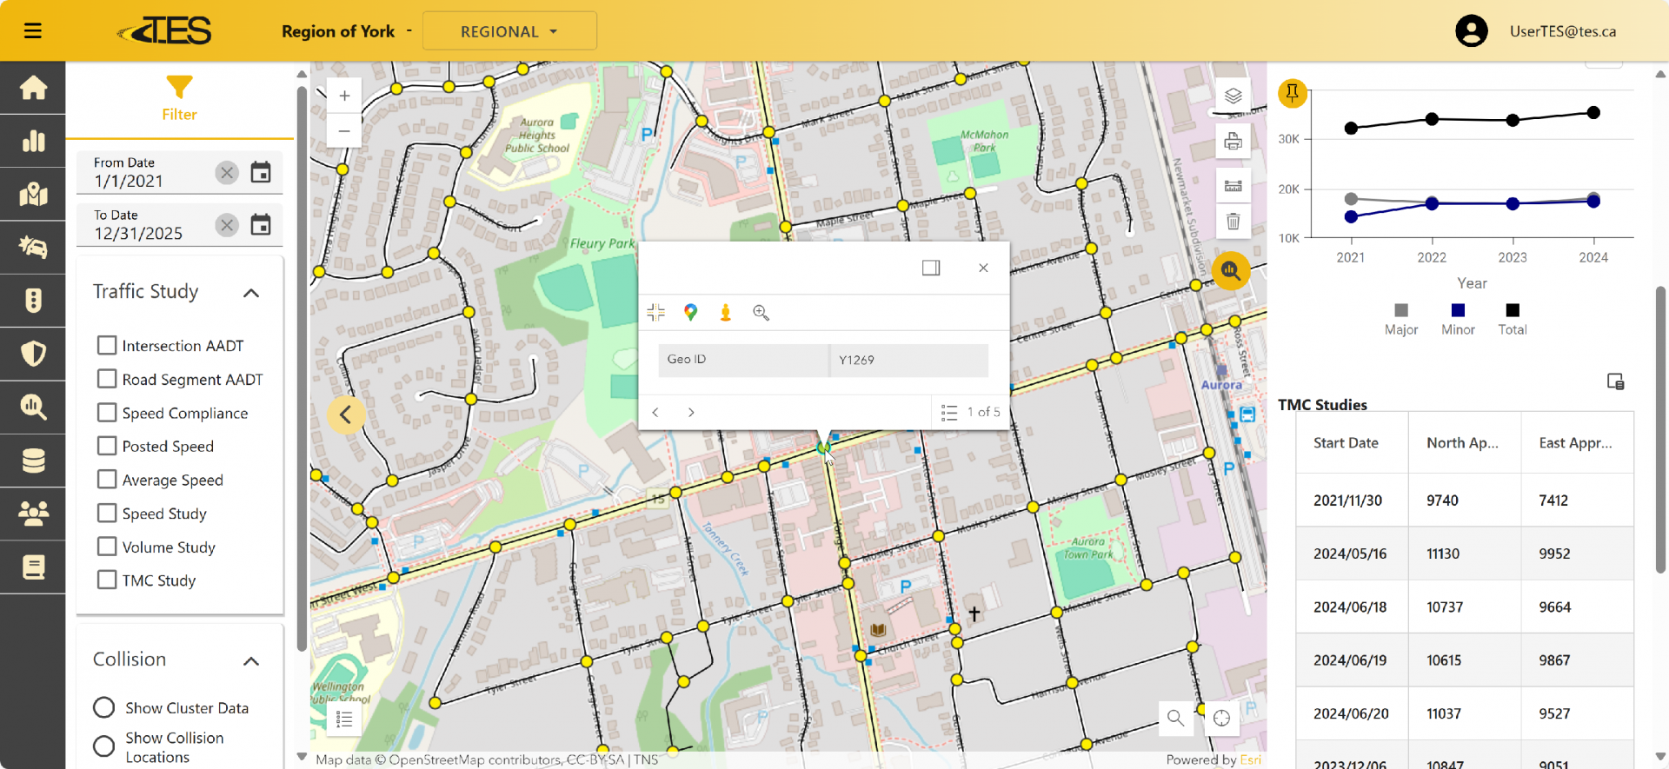Collapse the Traffic Study section
This screenshot has width=1669, height=769.
click(x=251, y=293)
